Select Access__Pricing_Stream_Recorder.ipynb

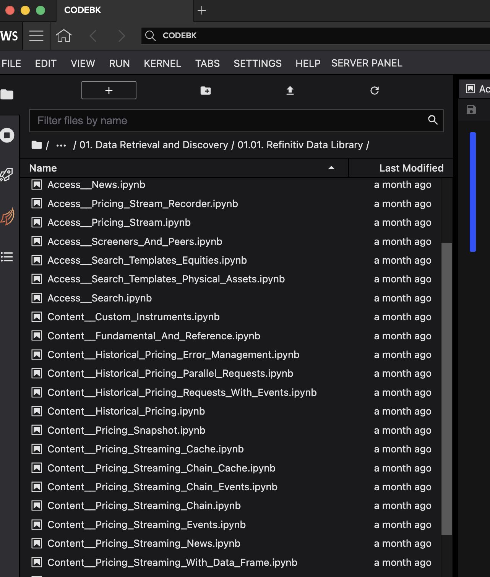pos(236,204)
